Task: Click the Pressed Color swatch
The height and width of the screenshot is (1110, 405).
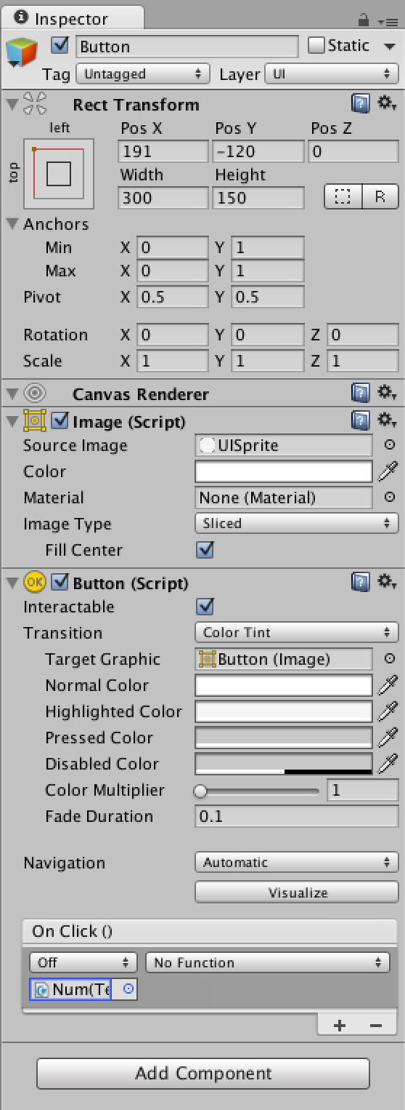Action: coord(284,738)
